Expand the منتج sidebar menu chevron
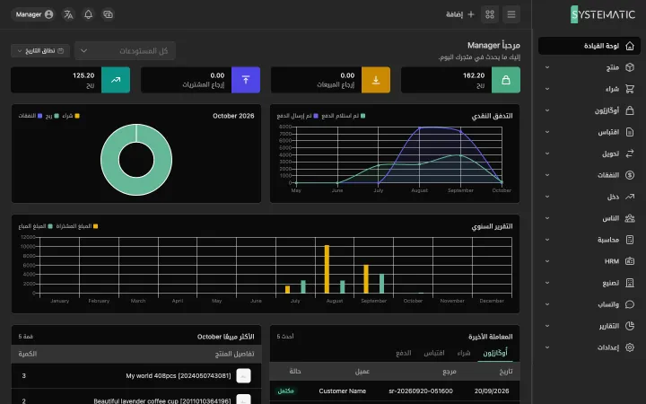This screenshot has height=404, width=646. [547, 67]
